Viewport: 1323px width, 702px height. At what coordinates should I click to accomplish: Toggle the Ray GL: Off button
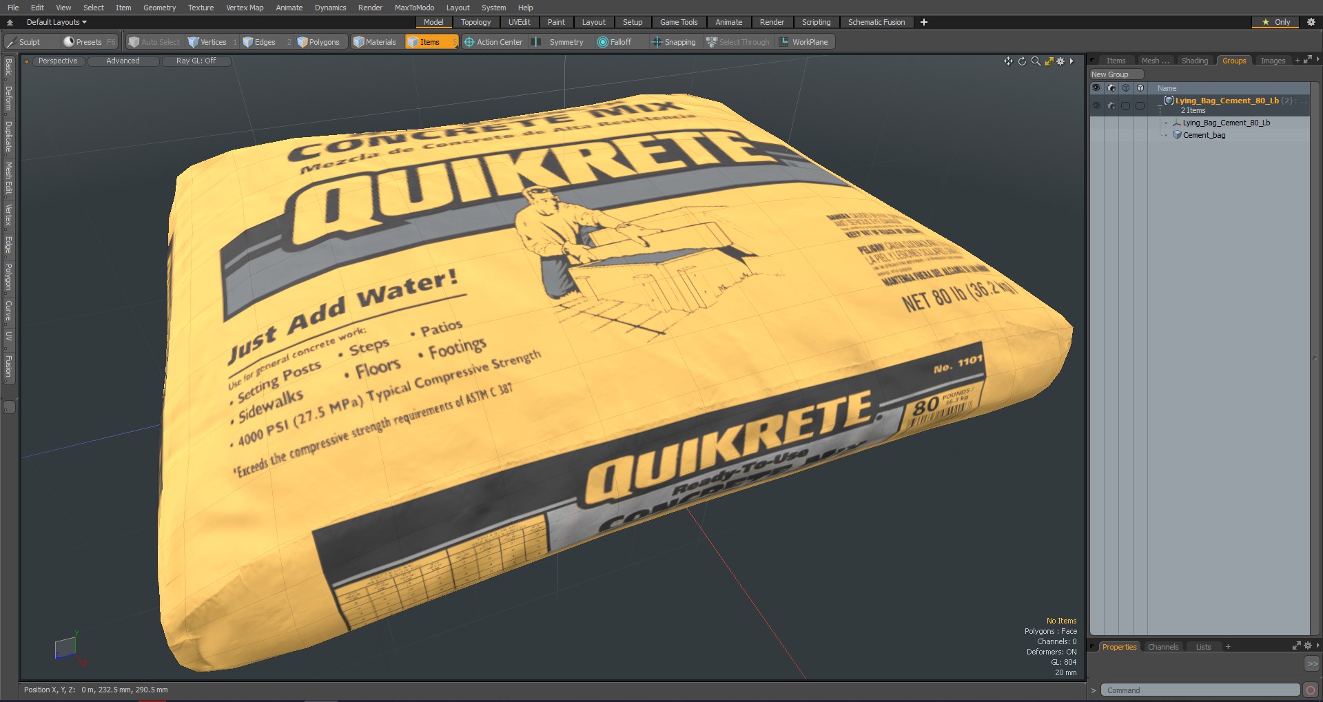tap(196, 61)
